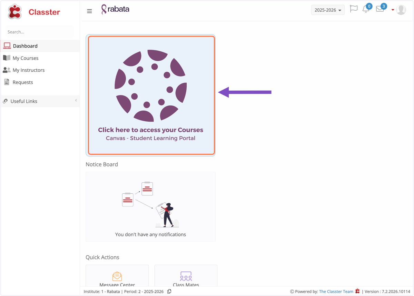414x296 pixels.
Task: Open notifications bell icon
Action: coord(366,9)
